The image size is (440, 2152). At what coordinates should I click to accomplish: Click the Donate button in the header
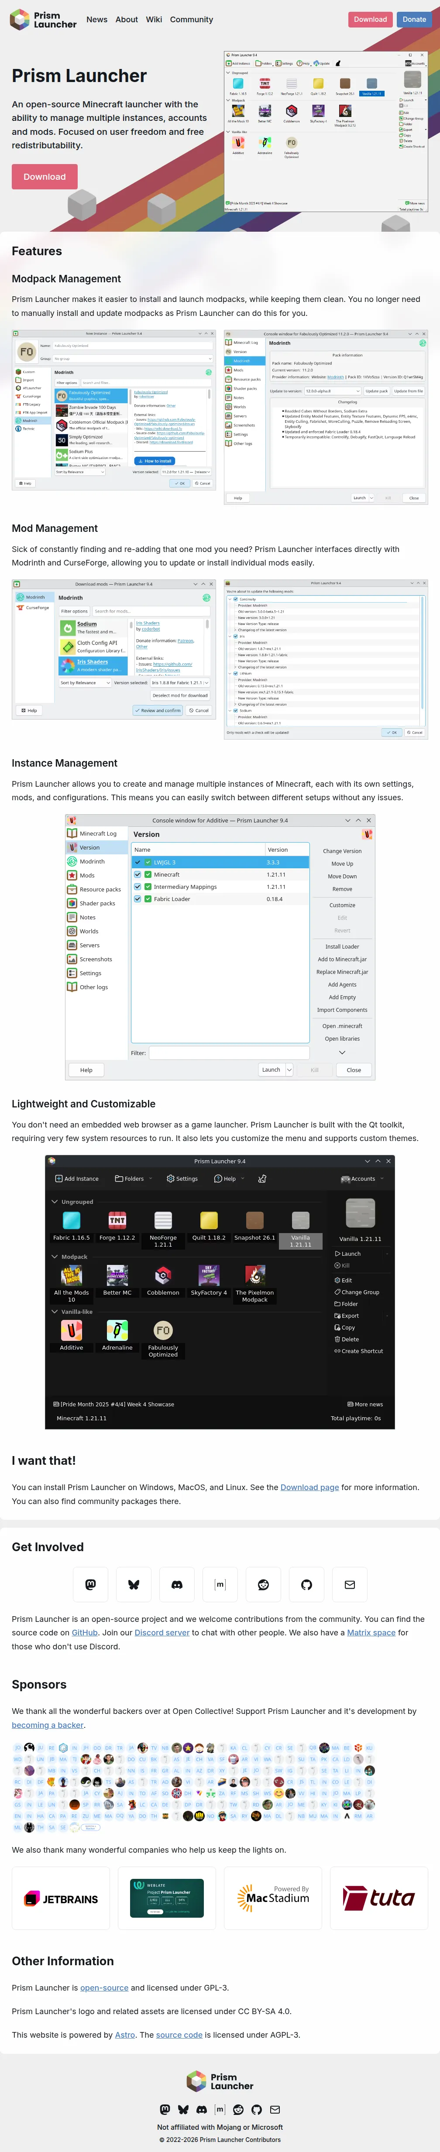click(414, 19)
